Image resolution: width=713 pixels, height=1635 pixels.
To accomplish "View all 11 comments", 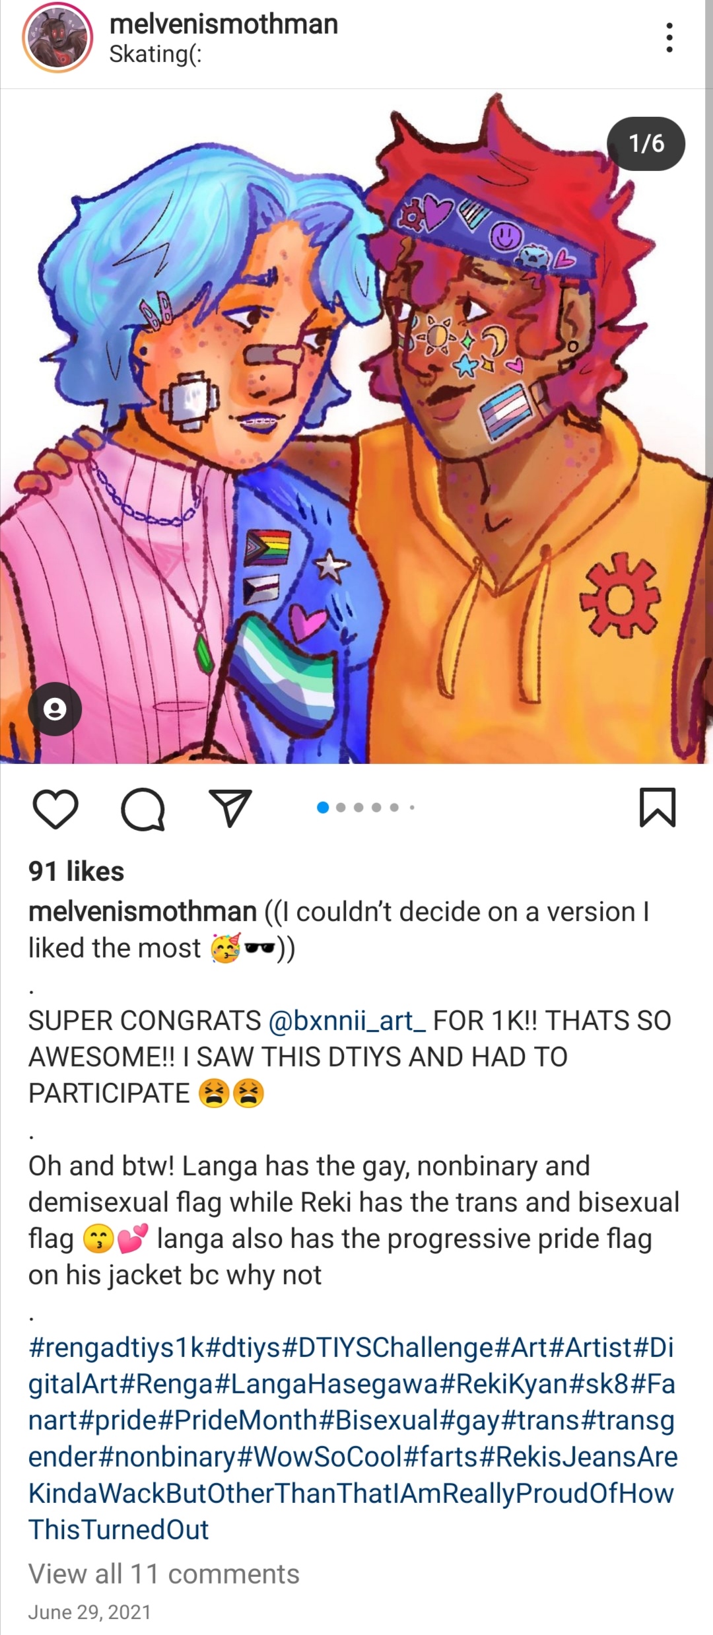I will click(164, 1574).
